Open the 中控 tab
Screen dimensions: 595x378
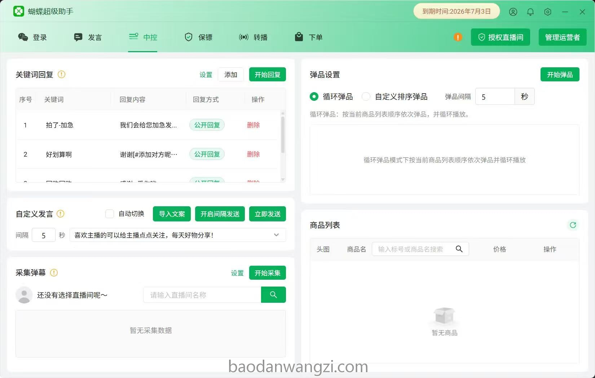[143, 37]
